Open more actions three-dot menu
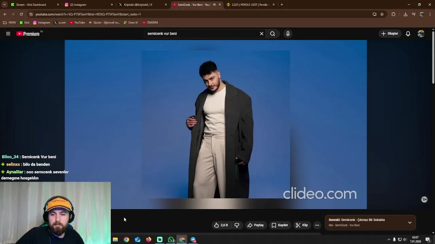The width and height of the screenshot is (435, 244). pos(317,225)
